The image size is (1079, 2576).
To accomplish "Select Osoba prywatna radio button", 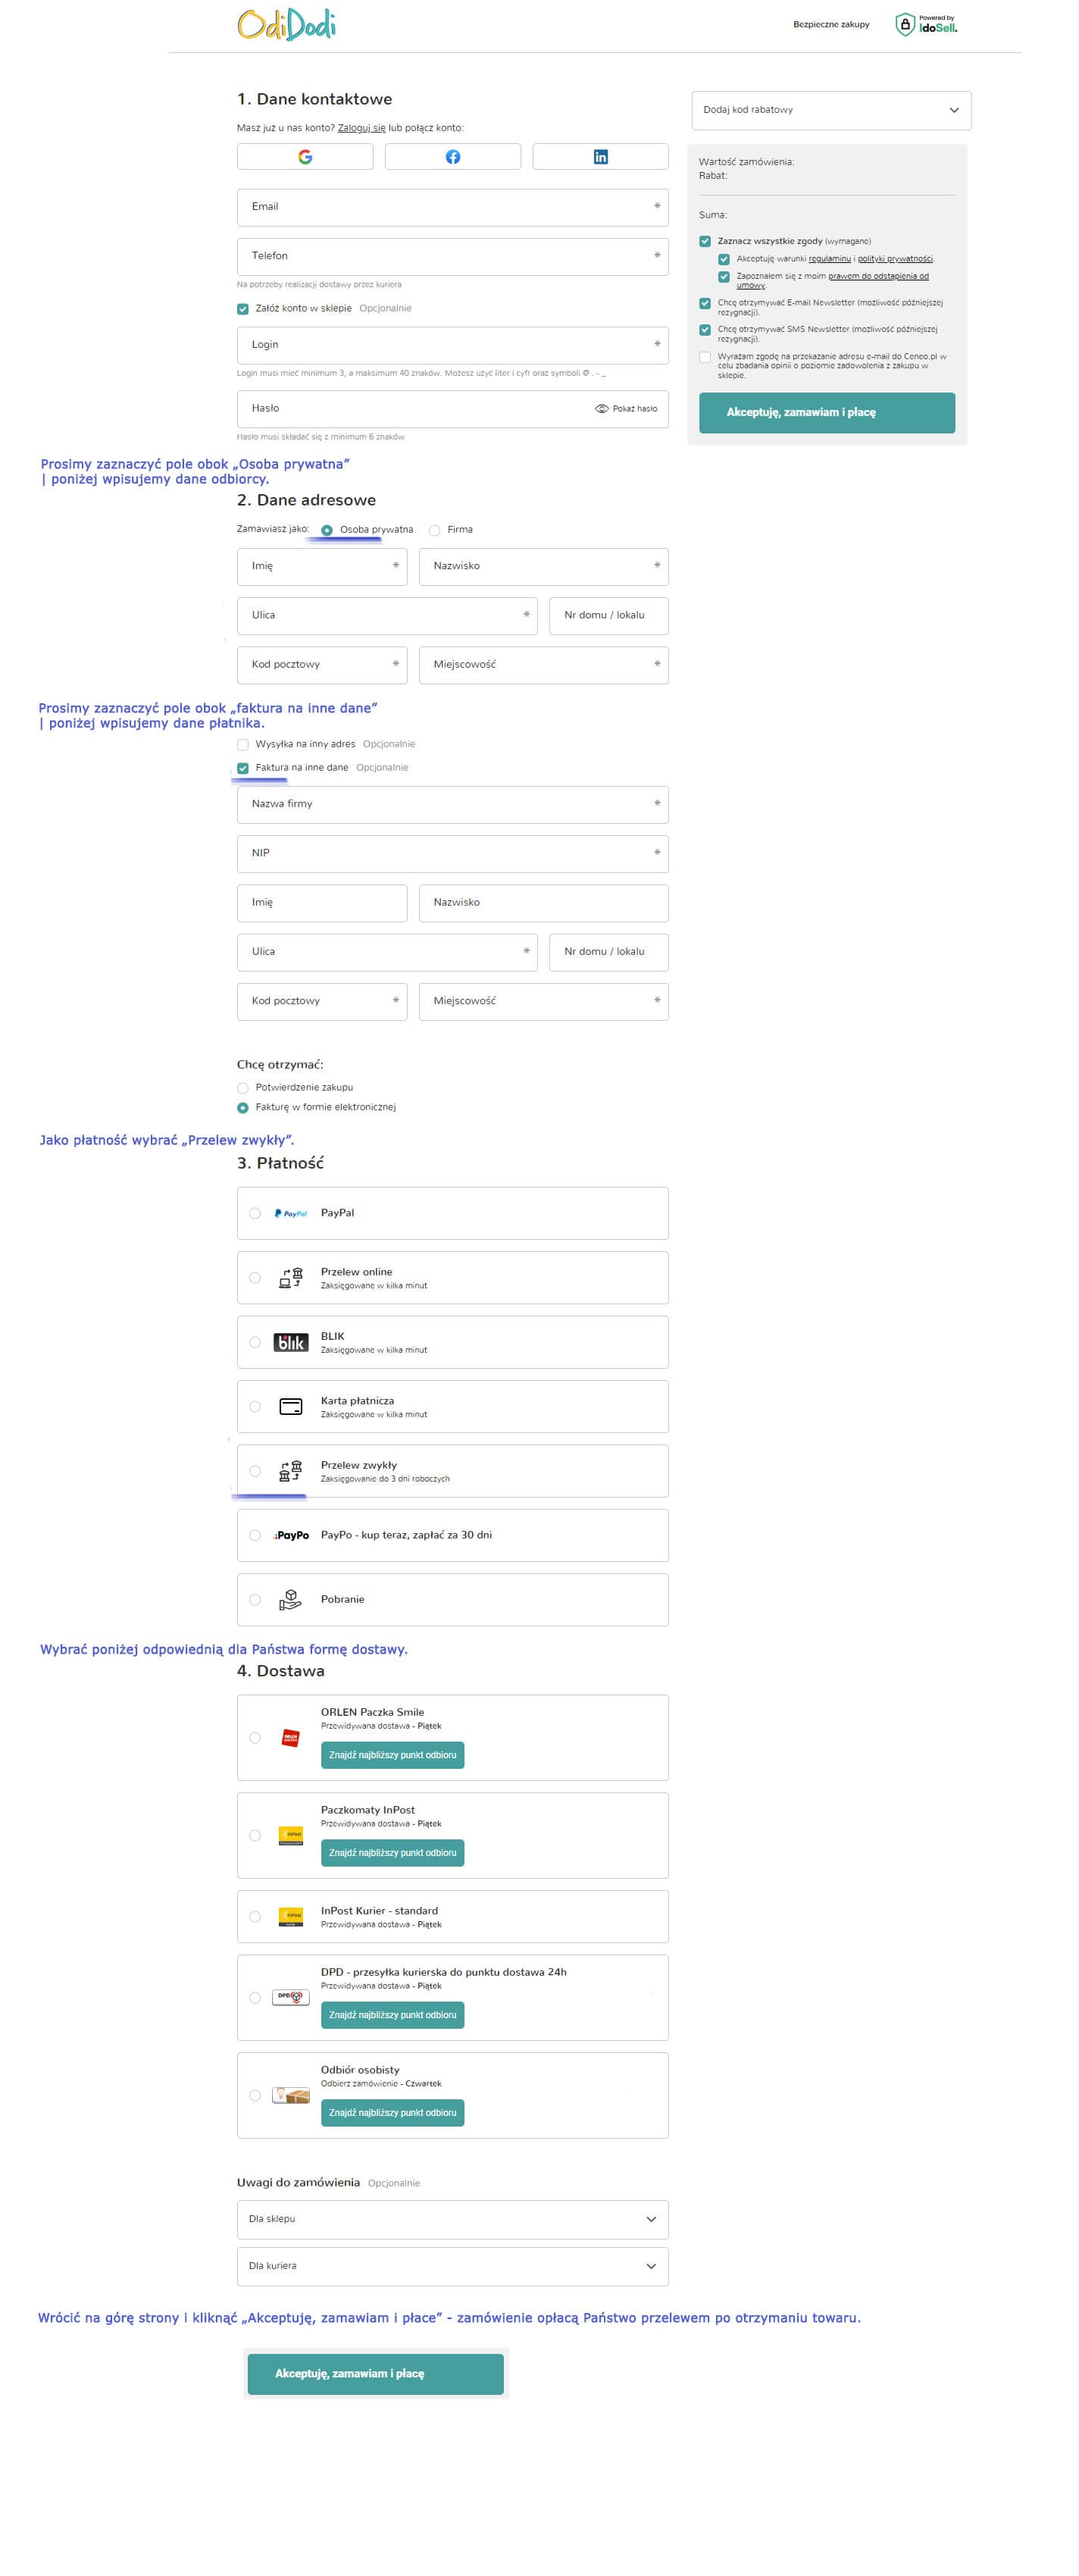I will pyautogui.click(x=327, y=530).
